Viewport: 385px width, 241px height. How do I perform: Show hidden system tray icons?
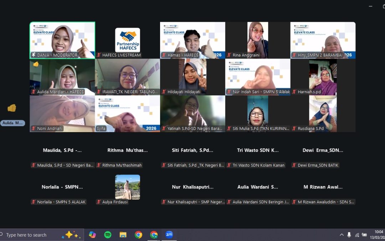click(342, 235)
